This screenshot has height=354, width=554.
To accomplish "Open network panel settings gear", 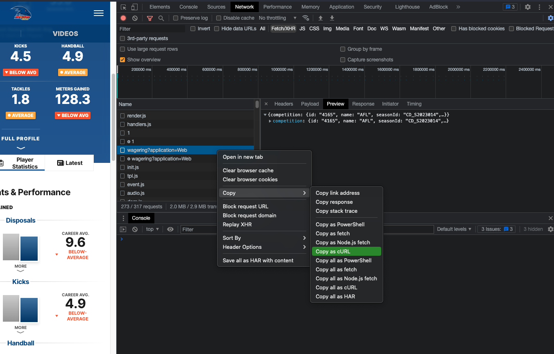I will coord(551,18).
